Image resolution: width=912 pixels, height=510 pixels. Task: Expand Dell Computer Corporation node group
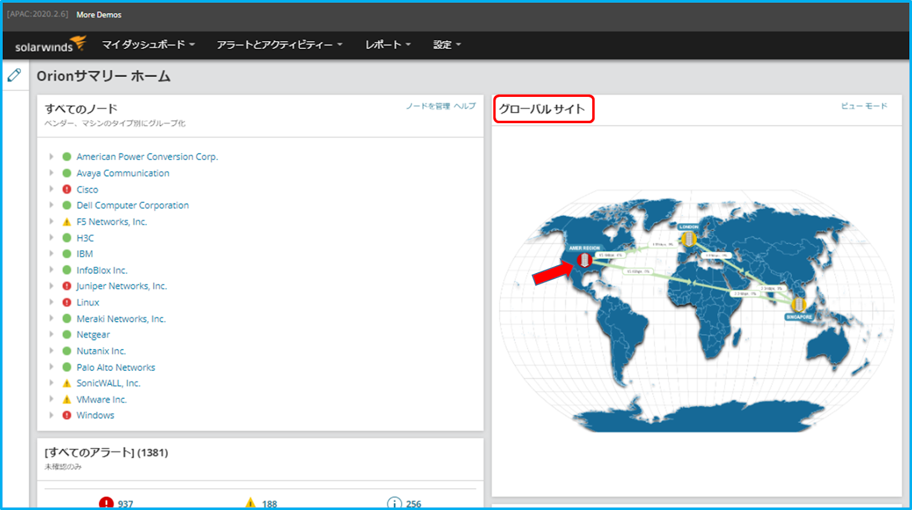click(x=51, y=205)
